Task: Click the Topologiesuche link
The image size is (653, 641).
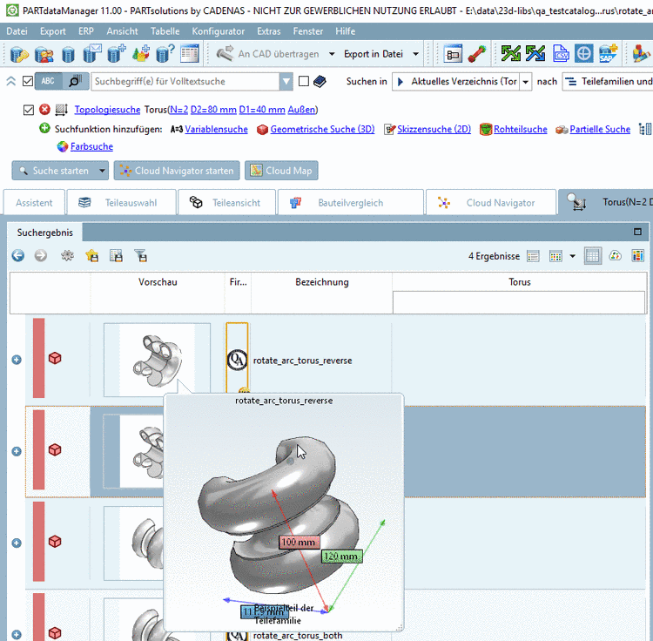Action: (107, 110)
